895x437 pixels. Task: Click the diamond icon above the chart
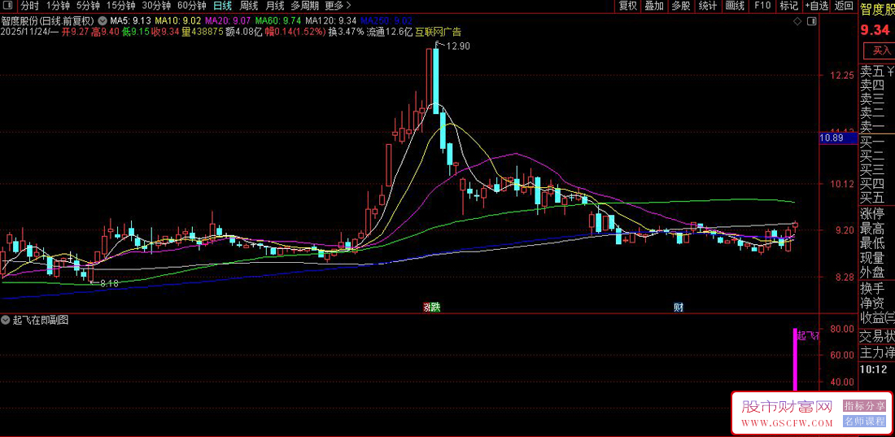796,22
